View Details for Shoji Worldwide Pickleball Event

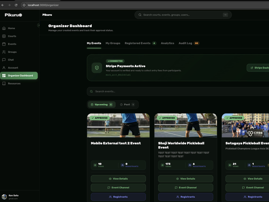[x=186, y=179]
